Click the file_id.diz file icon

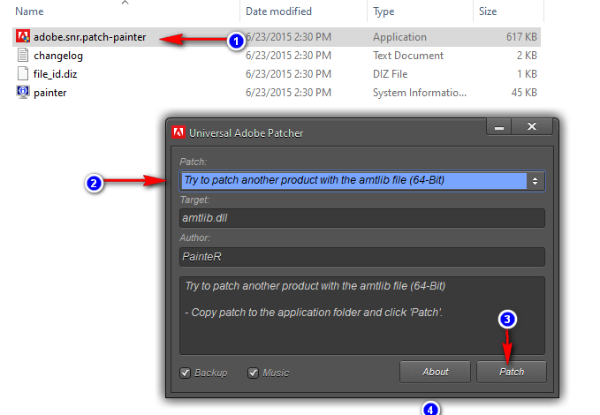click(x=23, y=74)
